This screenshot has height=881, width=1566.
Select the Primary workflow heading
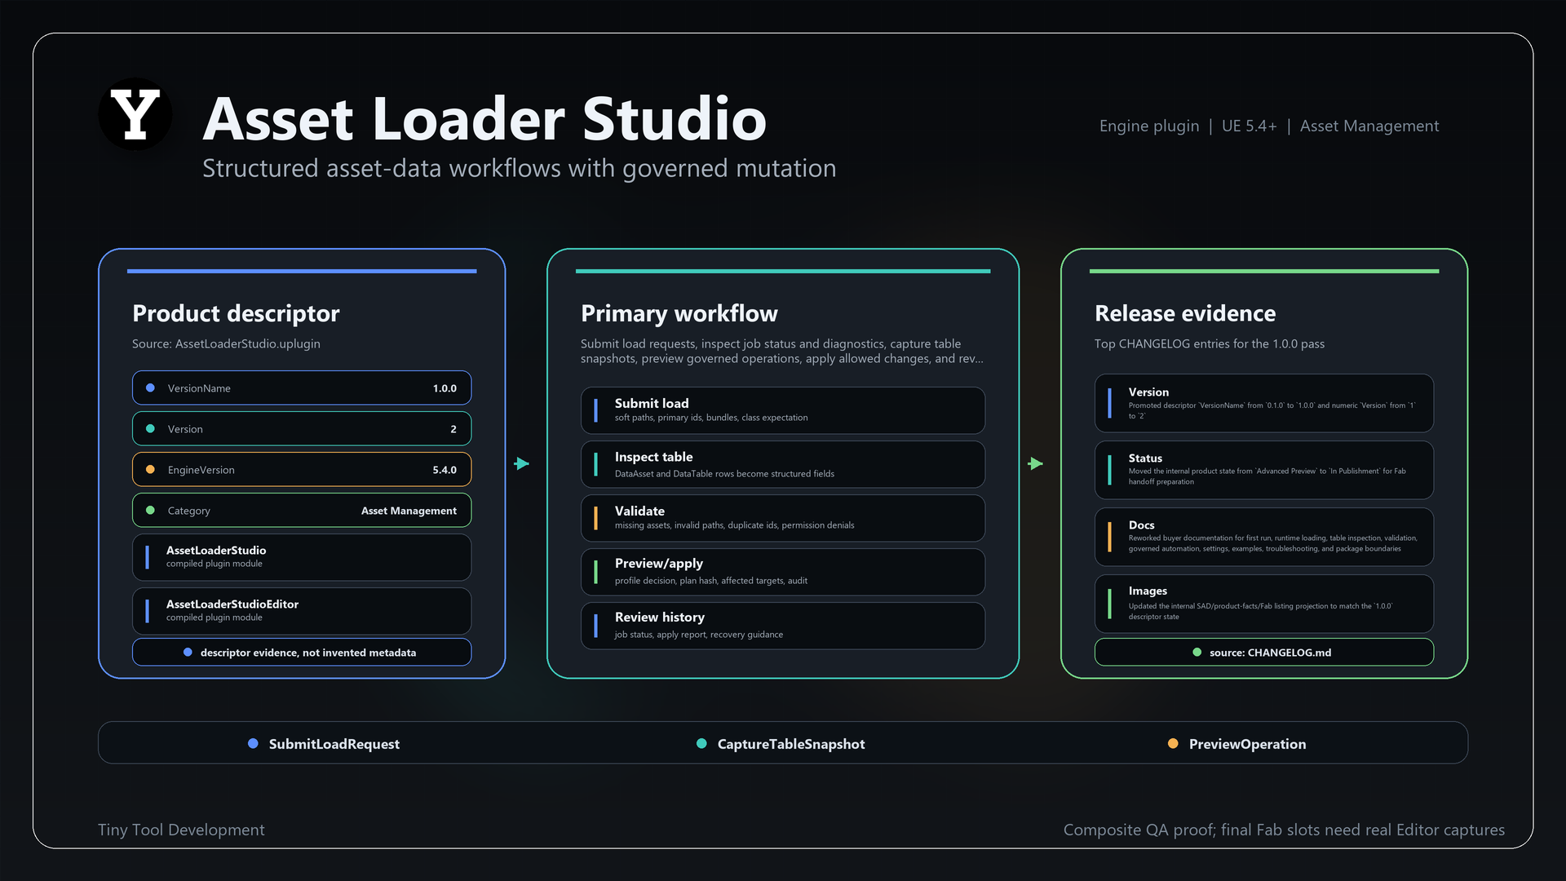[x=679, y=313]
